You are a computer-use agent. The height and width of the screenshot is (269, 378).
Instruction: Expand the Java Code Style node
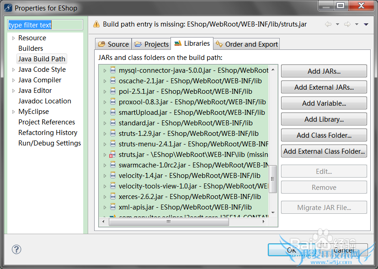coord(13,70)
